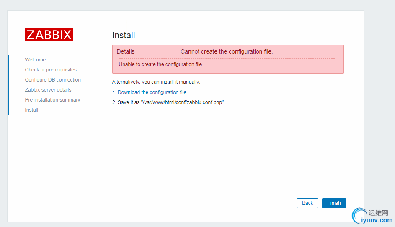Click the ZABBIX logo

click(x=49, y=35)
